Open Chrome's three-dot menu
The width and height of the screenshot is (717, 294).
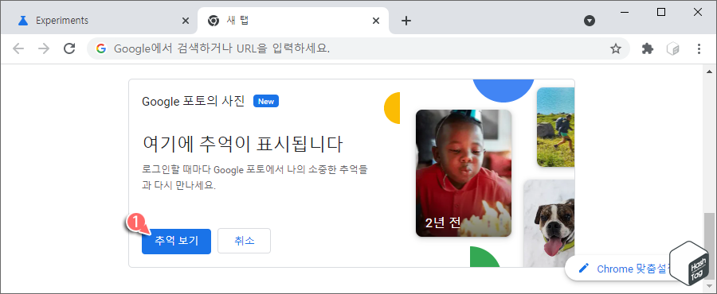coord(699,48)
